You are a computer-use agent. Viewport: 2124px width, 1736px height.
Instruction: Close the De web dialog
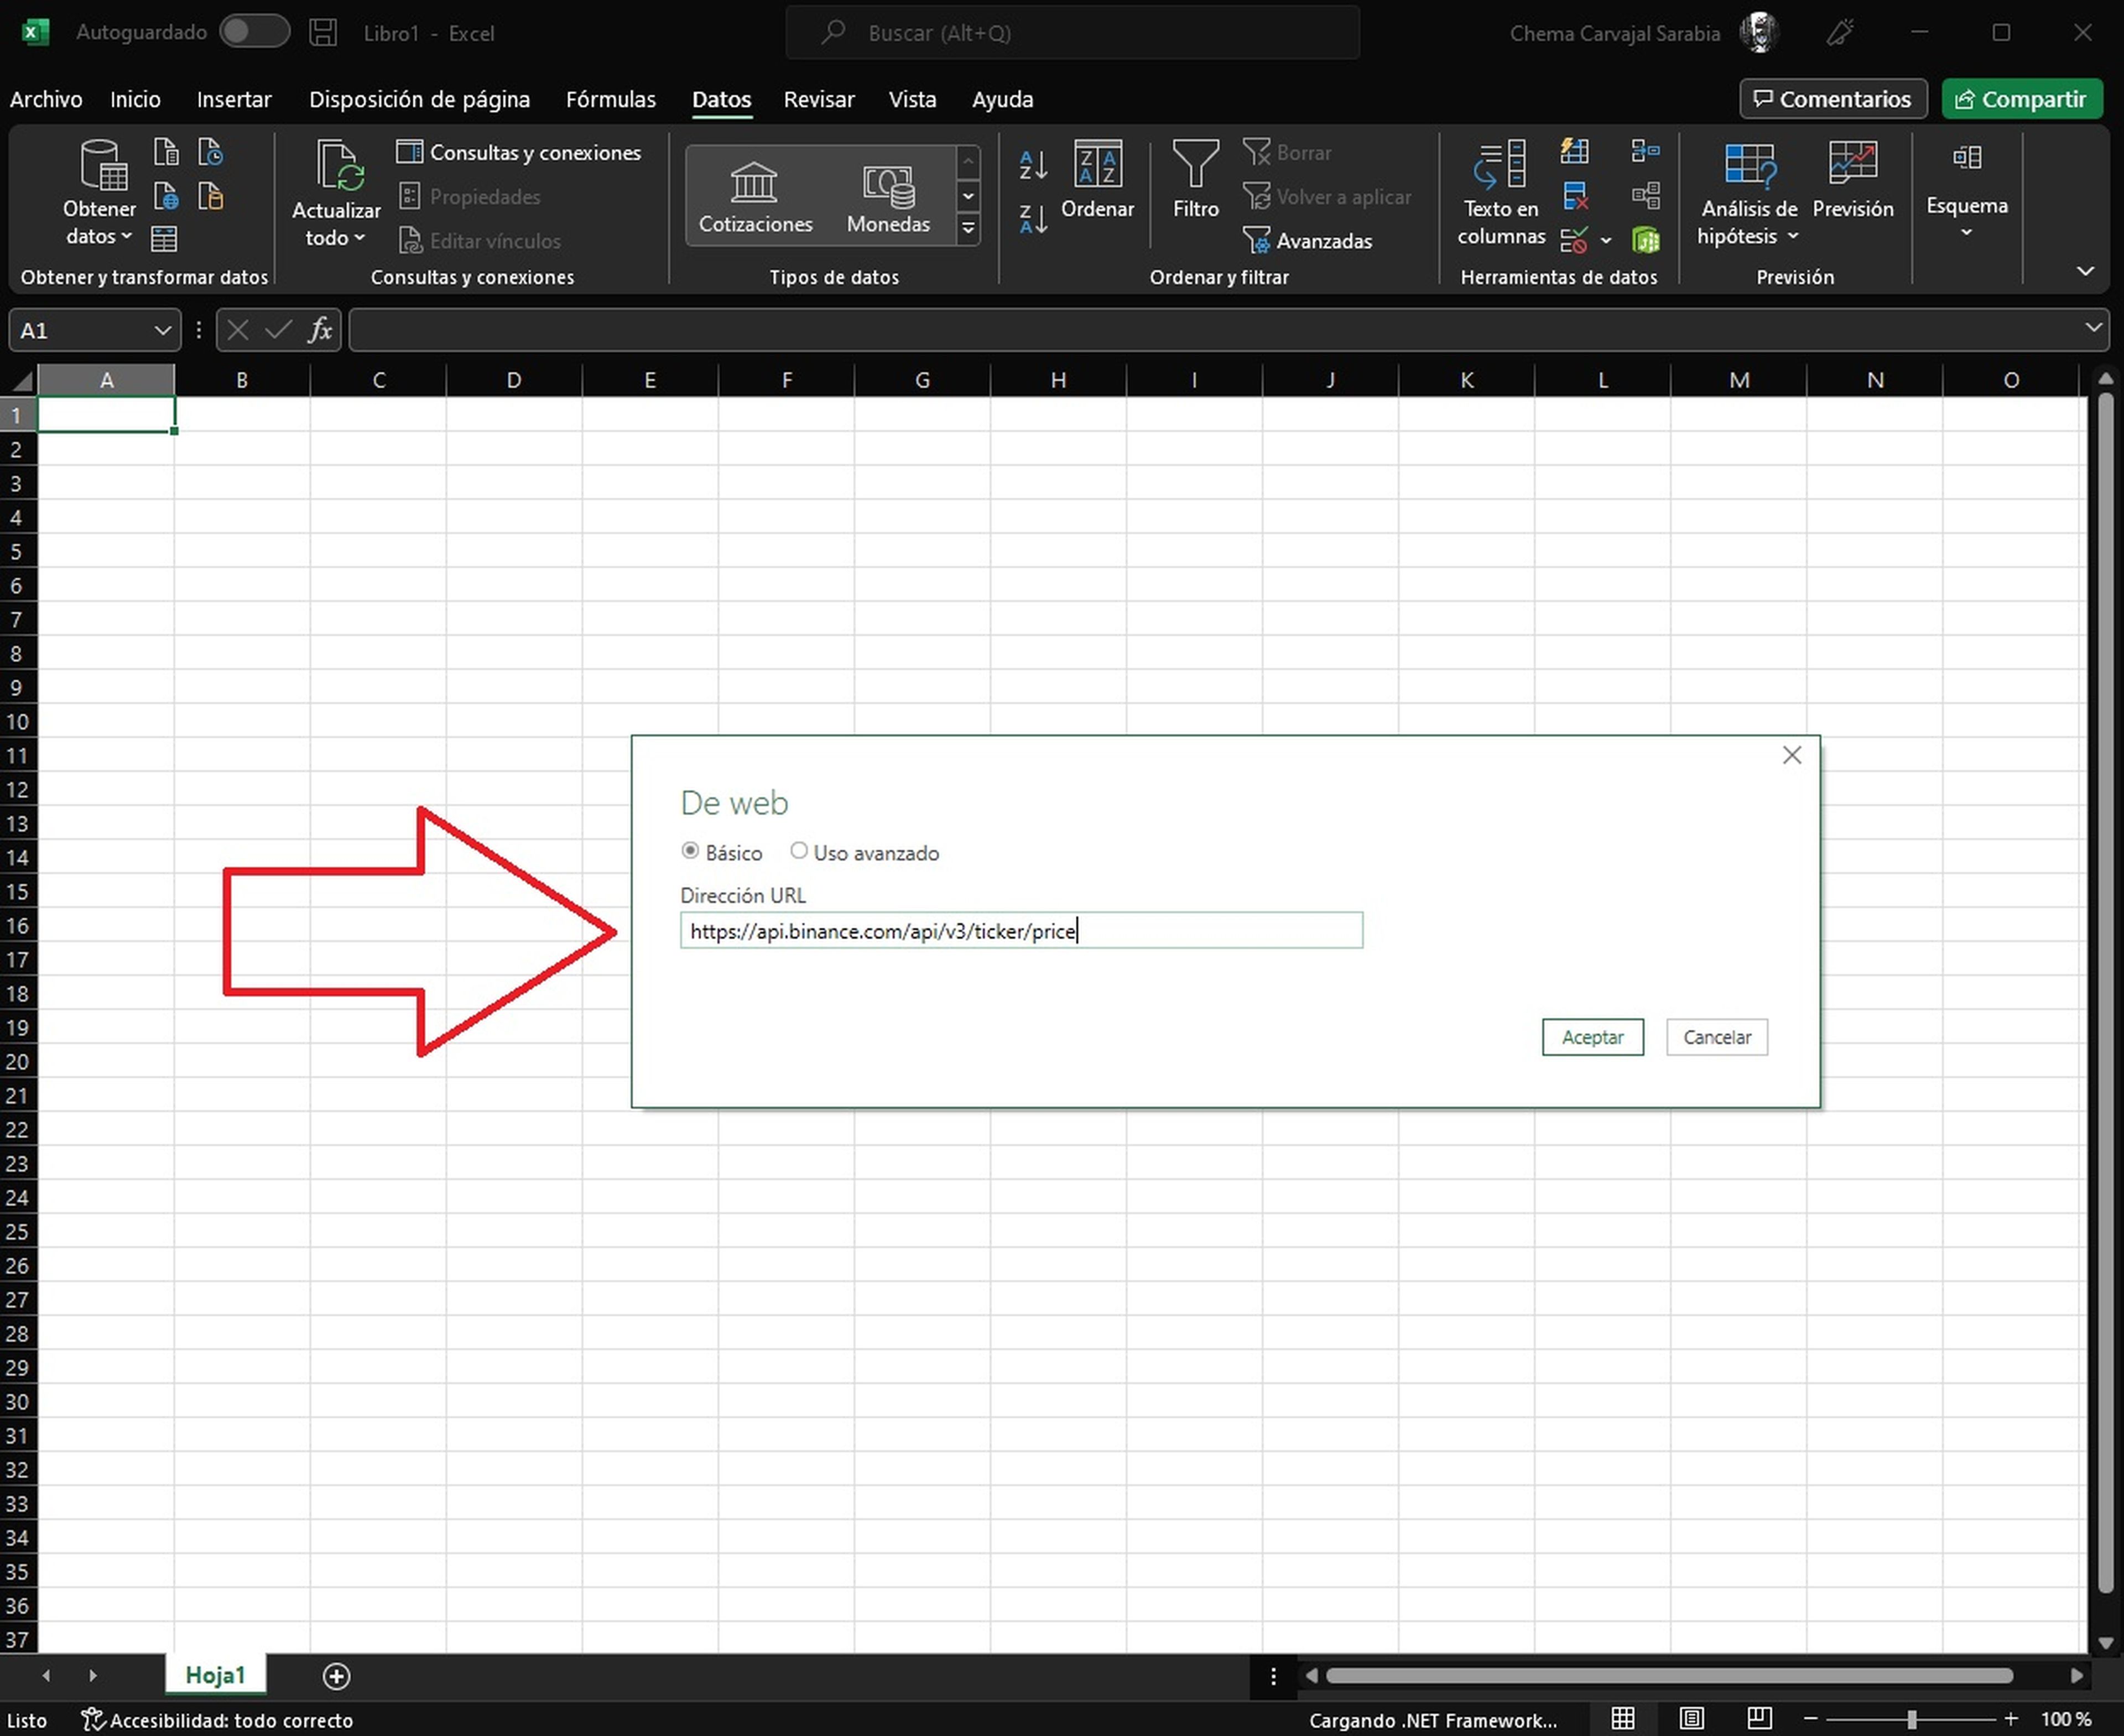(1791, 755)
